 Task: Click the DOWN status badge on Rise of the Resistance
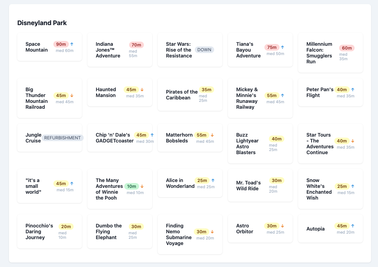point(204,50)
